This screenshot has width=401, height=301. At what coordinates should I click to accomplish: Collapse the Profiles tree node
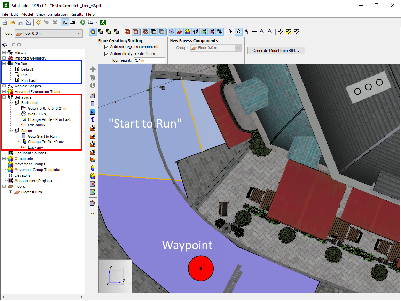(4, 64)
